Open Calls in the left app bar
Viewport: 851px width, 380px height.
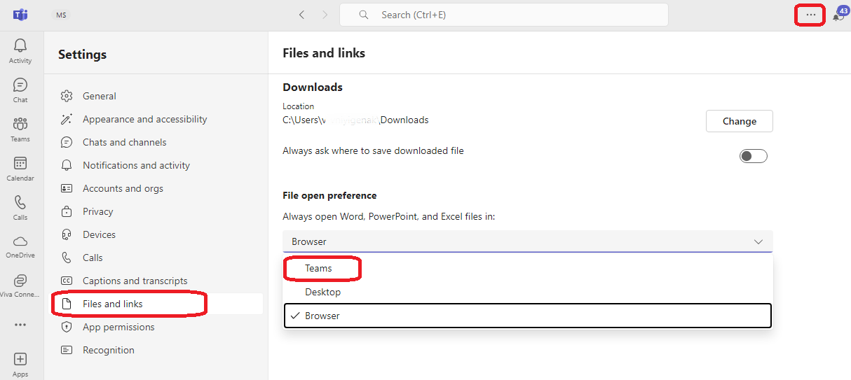point(20,208)
